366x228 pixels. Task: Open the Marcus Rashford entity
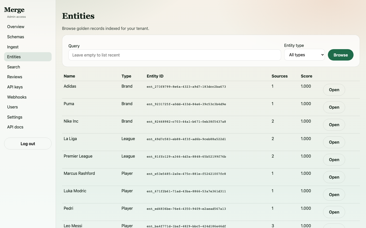point(334,177)
